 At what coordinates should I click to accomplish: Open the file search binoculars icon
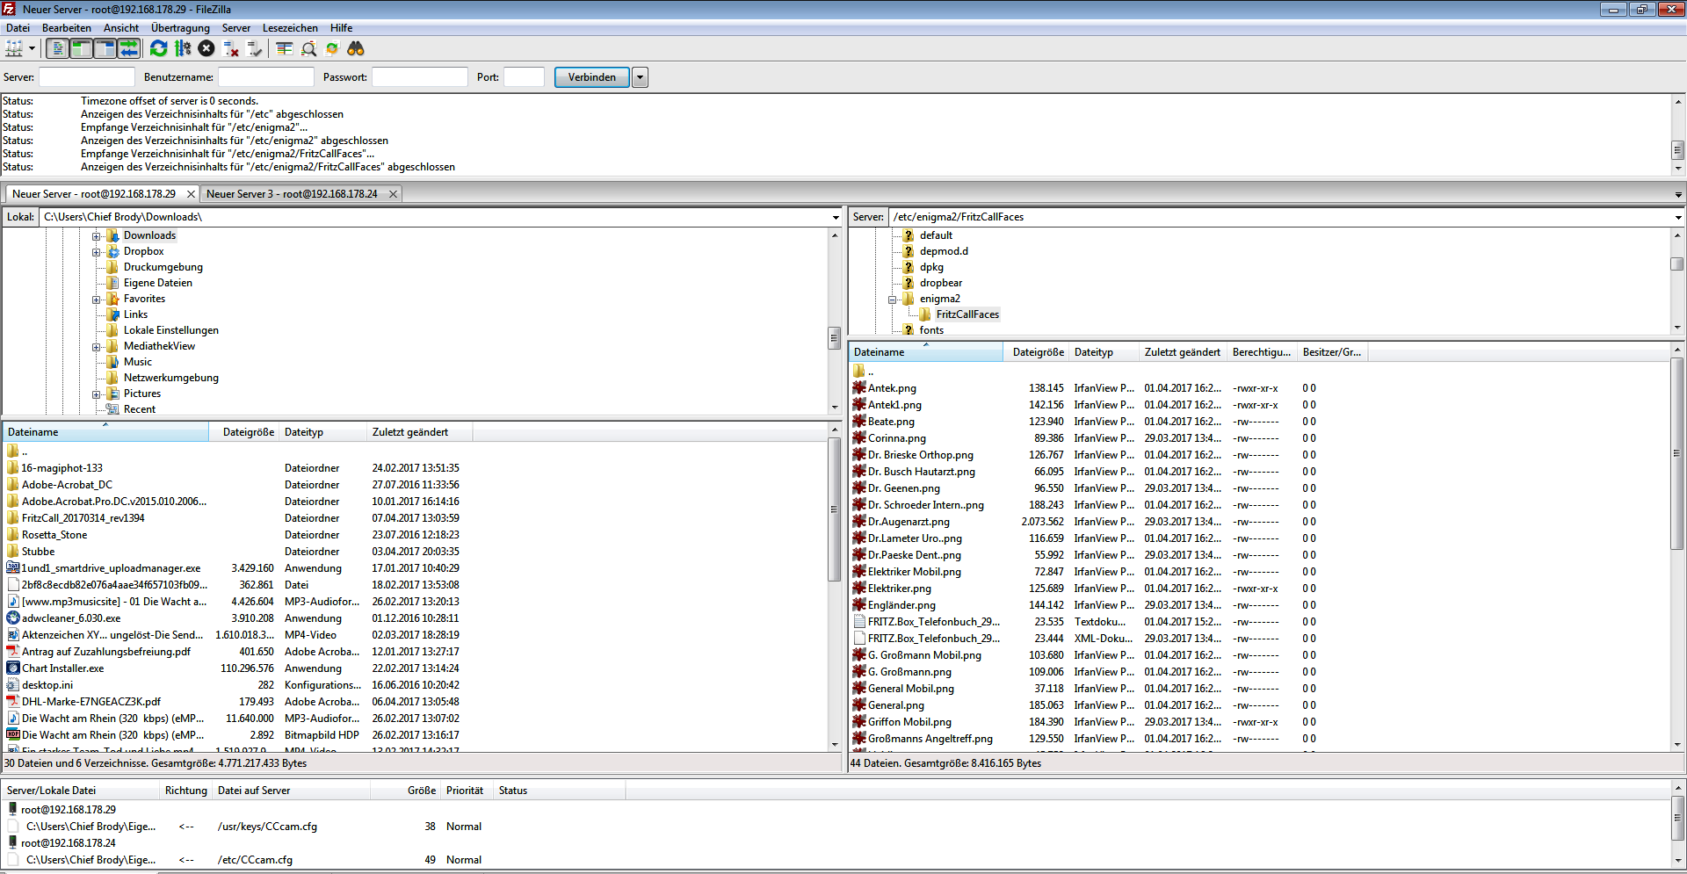[x=356, y=49]
